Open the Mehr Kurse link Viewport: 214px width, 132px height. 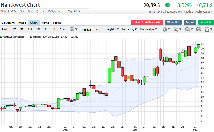(204, 12)
